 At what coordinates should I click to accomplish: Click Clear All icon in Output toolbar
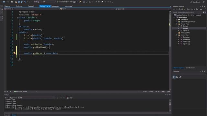click(68, 98)
